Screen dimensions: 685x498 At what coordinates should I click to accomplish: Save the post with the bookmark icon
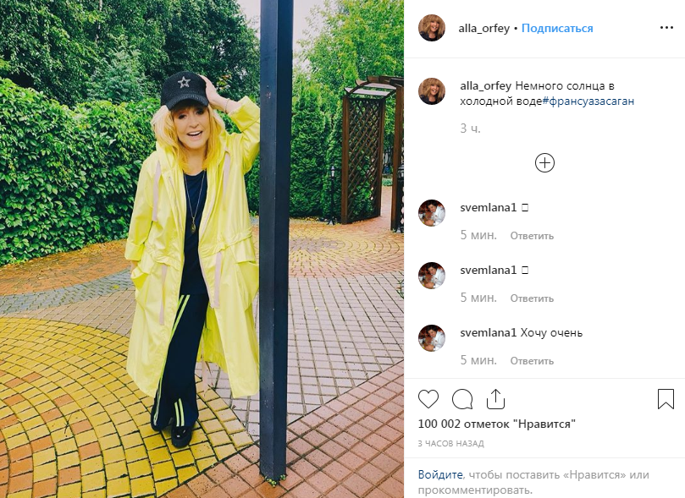click(666, 399)
